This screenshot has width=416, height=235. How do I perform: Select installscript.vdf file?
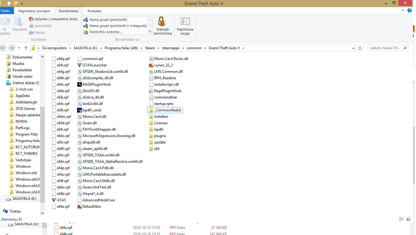[164, 84]
